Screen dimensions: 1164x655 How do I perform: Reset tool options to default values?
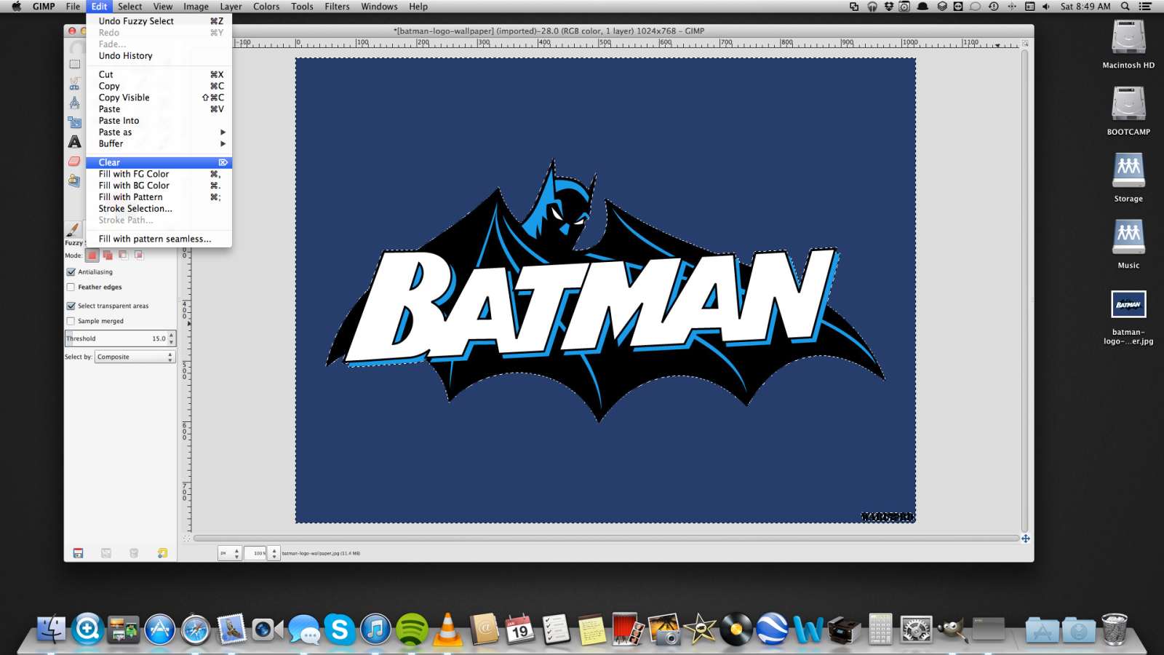[x=162, y=553]
